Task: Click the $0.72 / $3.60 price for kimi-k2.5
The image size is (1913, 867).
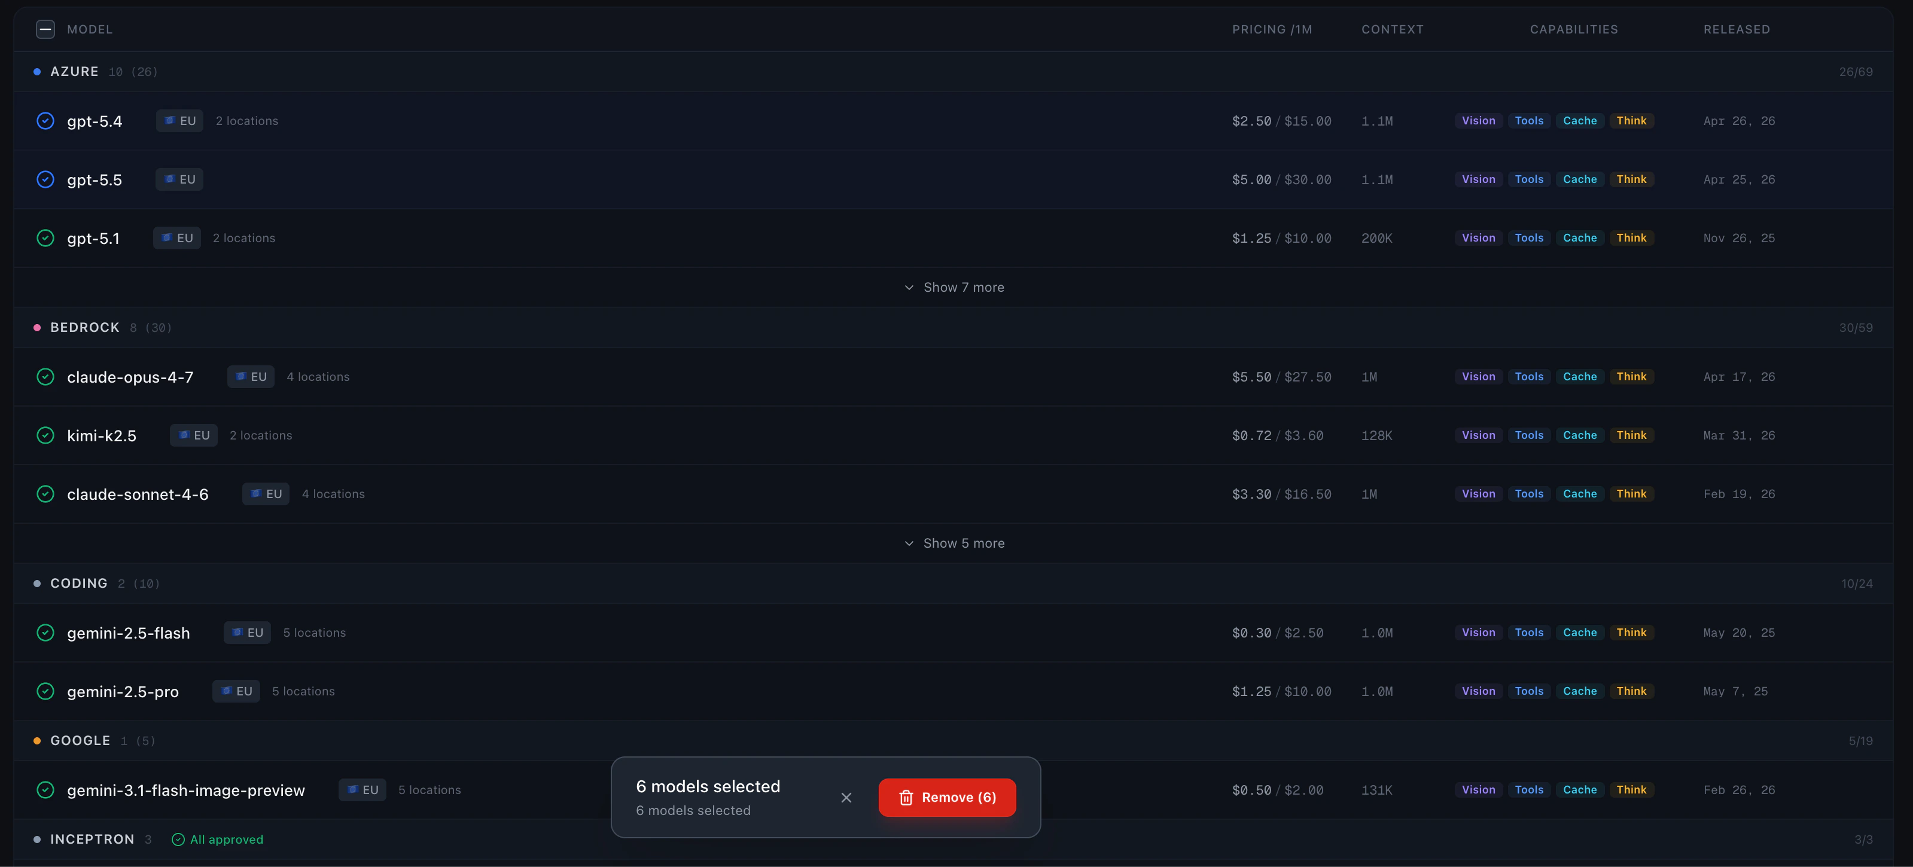Action: click(1277, 436)
